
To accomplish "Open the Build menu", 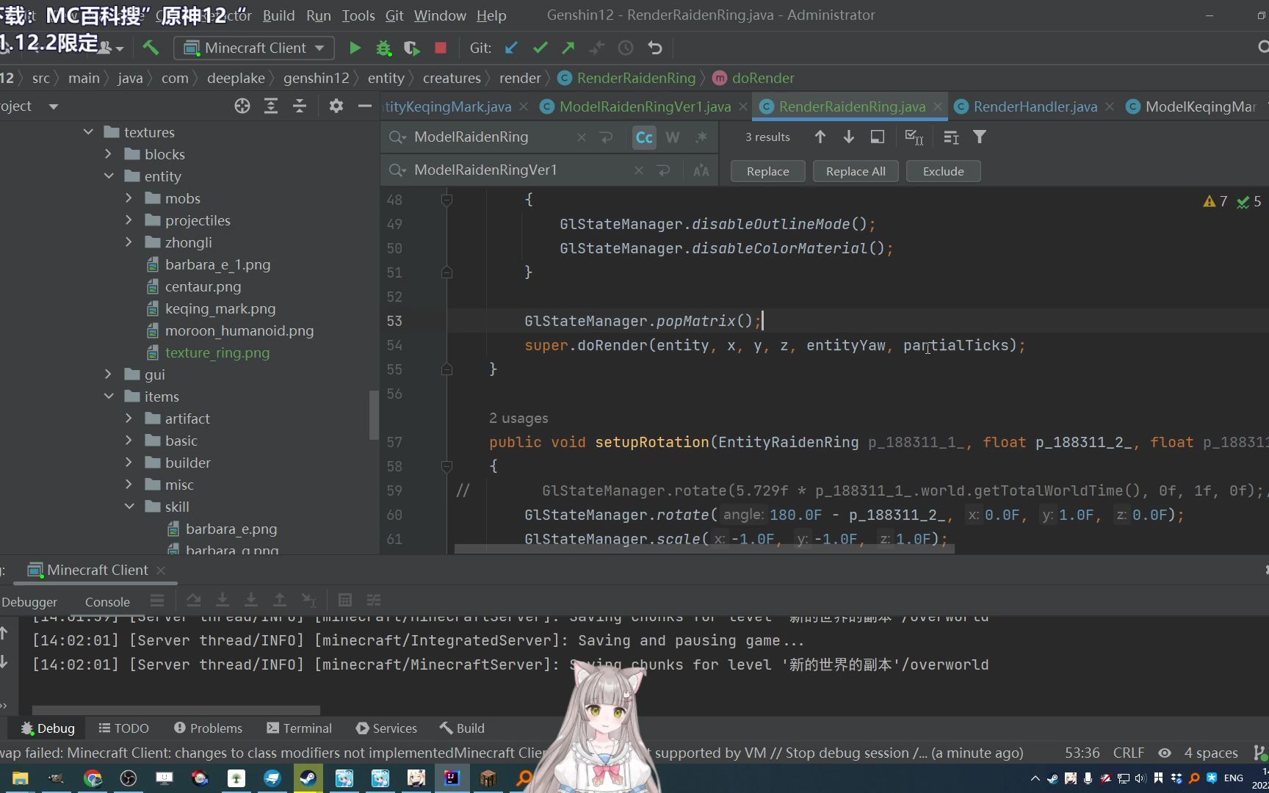I will (278, 15).
